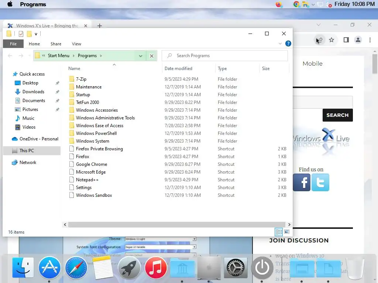Open Explorer Help question mark icon
This screenshot has height=283, width=378.
coord(288,43)
